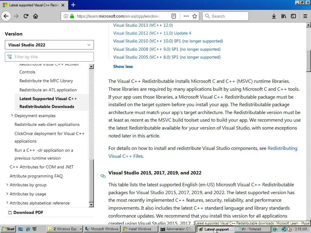Image resolution: width=311 pixels, height=233 pixels.
Task: Click page scrollbar up arrow
Action: pyautogui.click(x=309, y=25)
